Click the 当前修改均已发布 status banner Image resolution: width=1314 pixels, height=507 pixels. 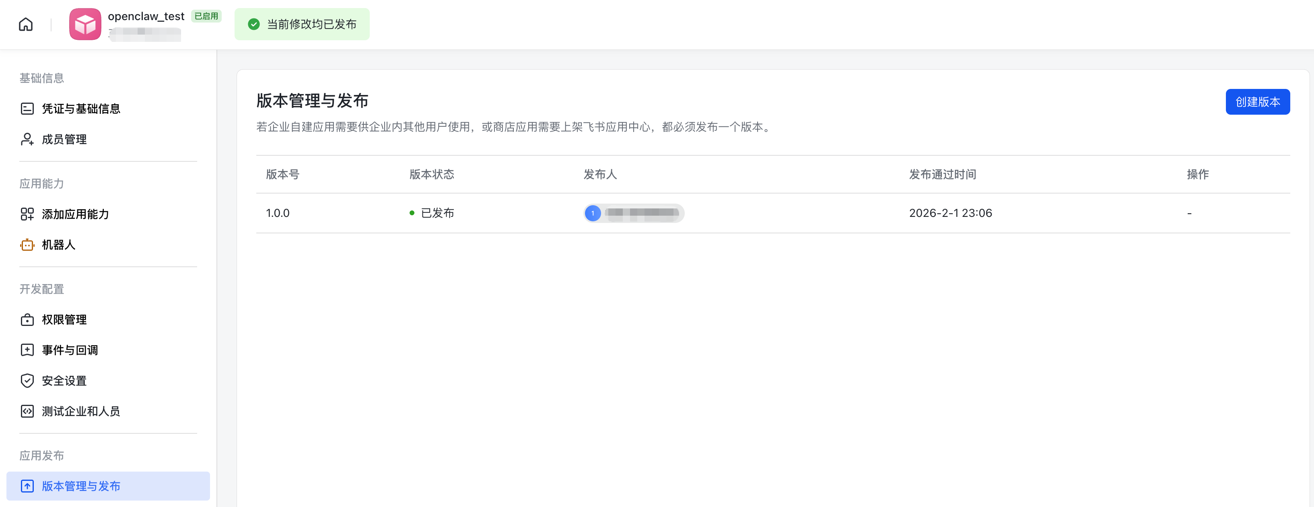click(302, 24)
